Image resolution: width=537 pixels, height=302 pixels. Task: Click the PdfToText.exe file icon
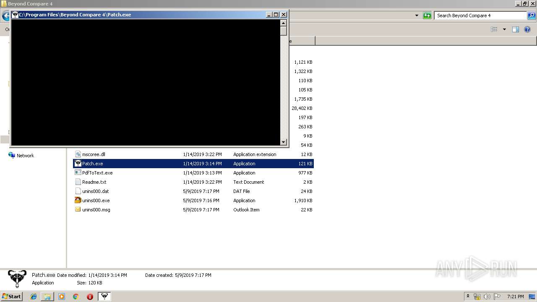coord(78,173)
